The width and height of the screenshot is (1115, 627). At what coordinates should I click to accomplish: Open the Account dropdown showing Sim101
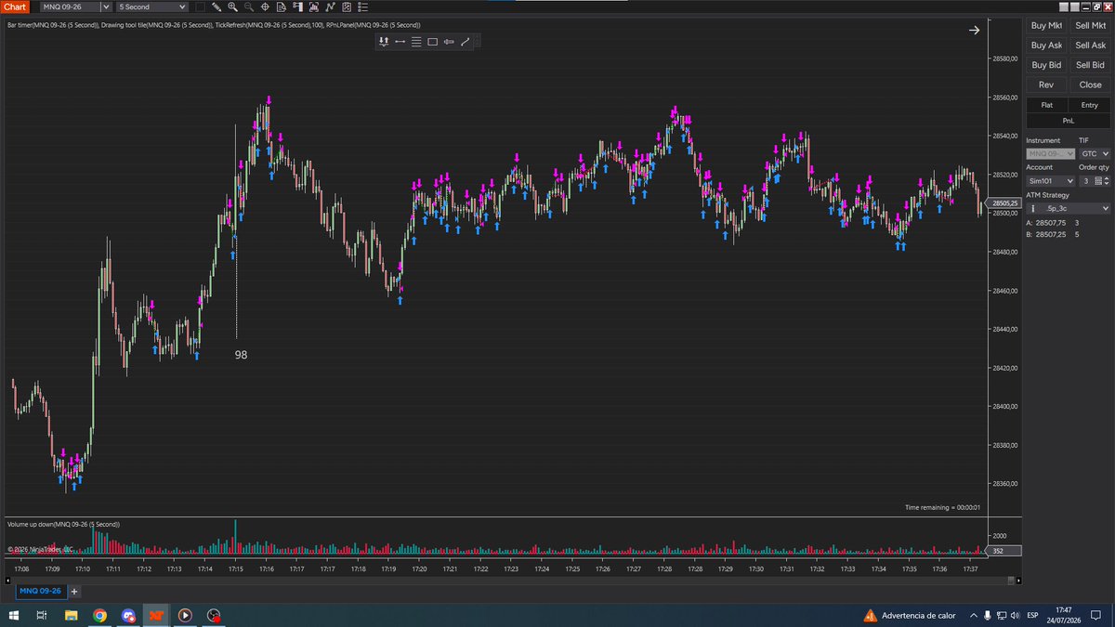coord(1051,181)
